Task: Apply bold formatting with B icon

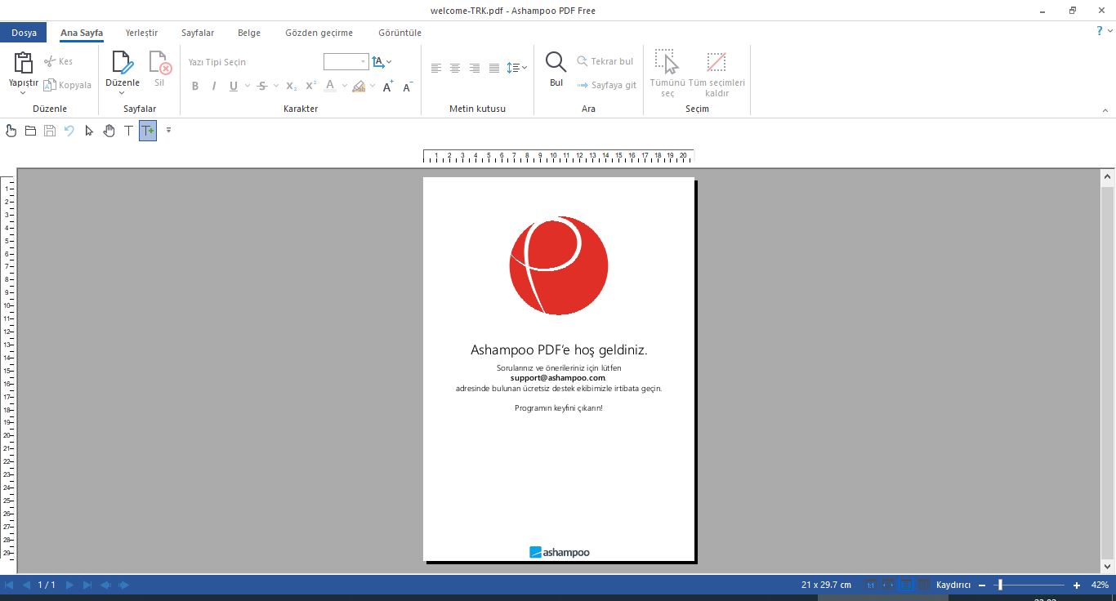Action: point(195,86)
